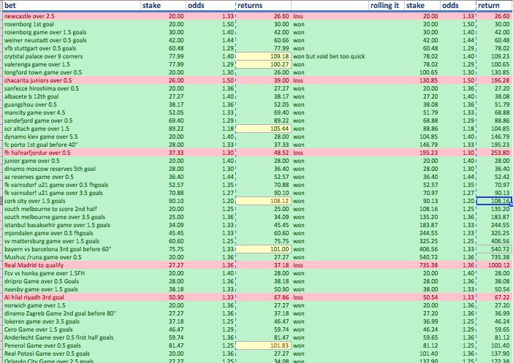Click "mjondalen game over 0.5 fhgoals" cell
513x363 pixels.
coord(72,233)
